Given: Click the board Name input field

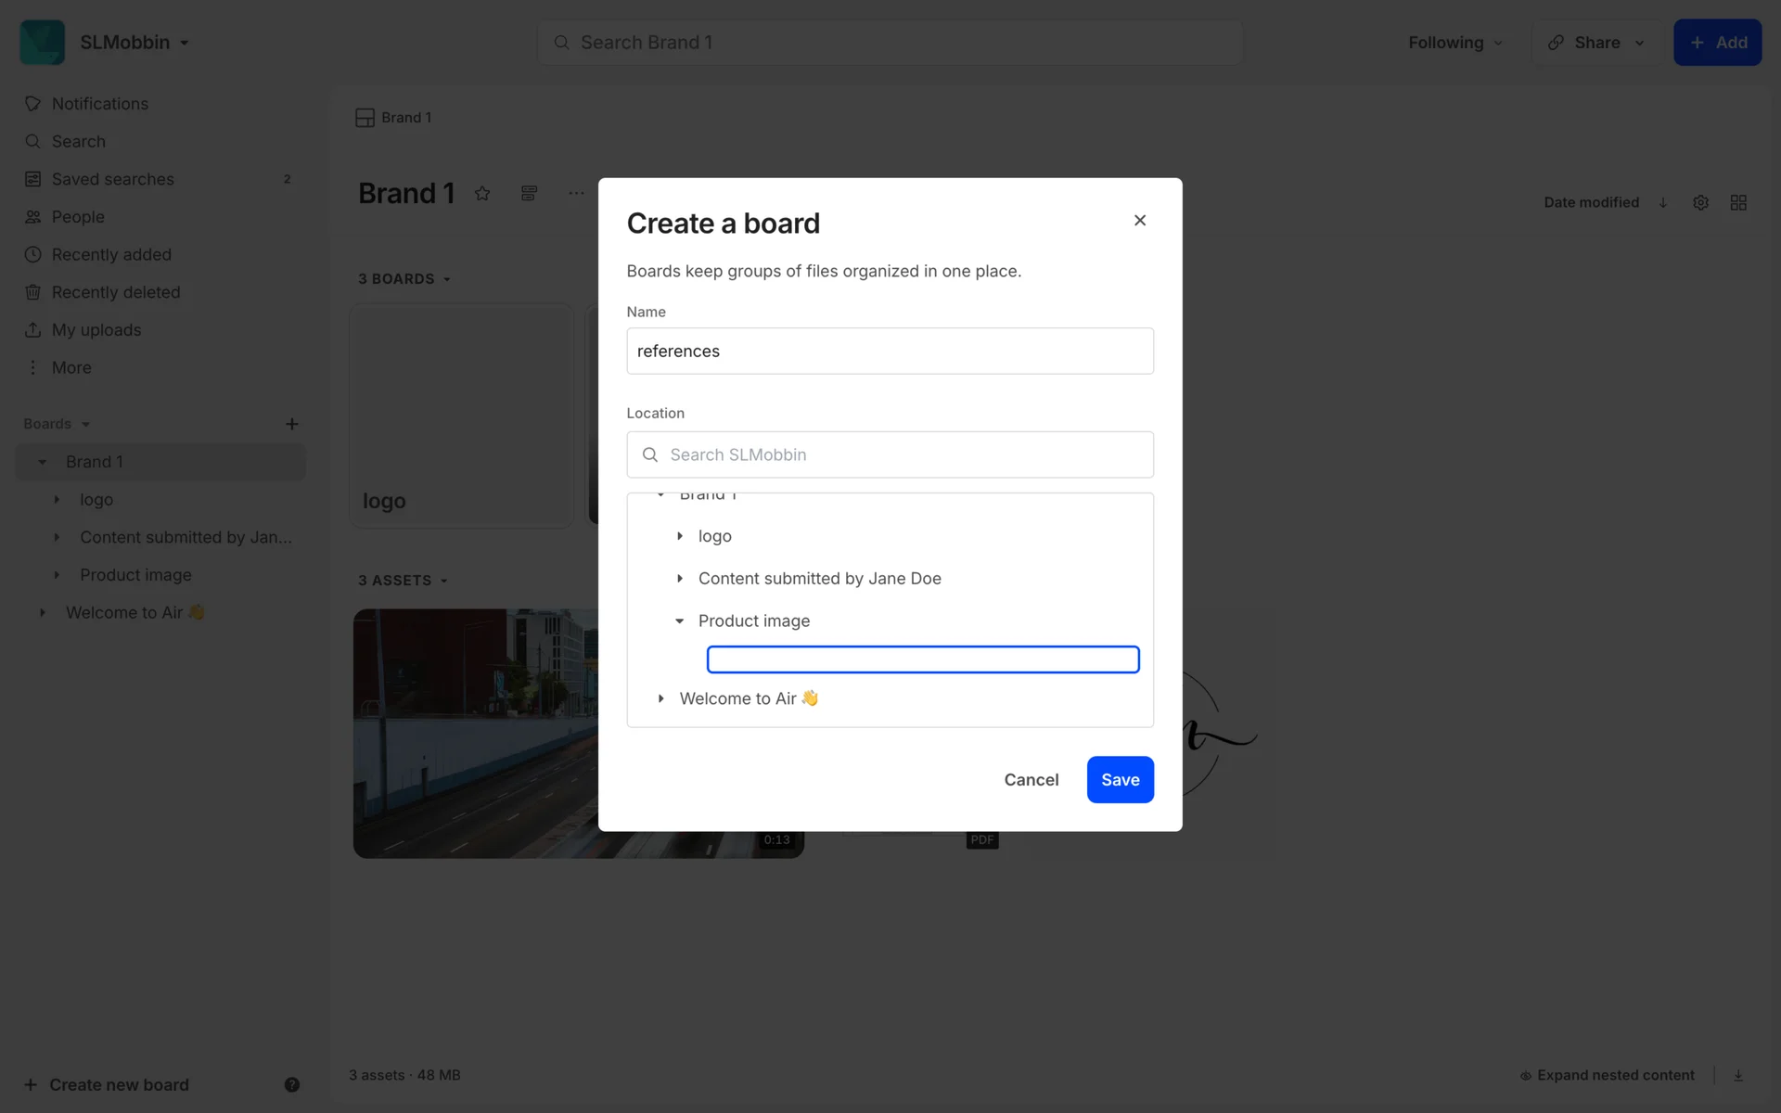Looking at the screenshot, I should (x=890, y=351).
